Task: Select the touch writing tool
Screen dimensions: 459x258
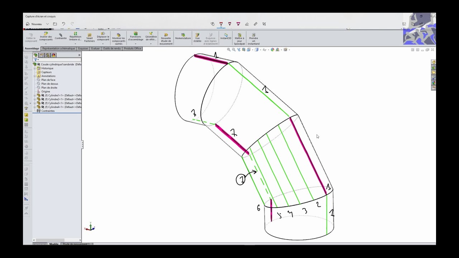Action: 213,24
